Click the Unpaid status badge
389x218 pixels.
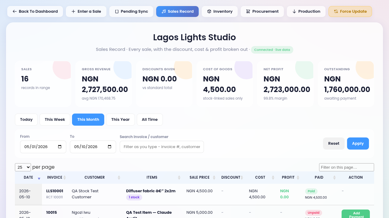[314, 213]
